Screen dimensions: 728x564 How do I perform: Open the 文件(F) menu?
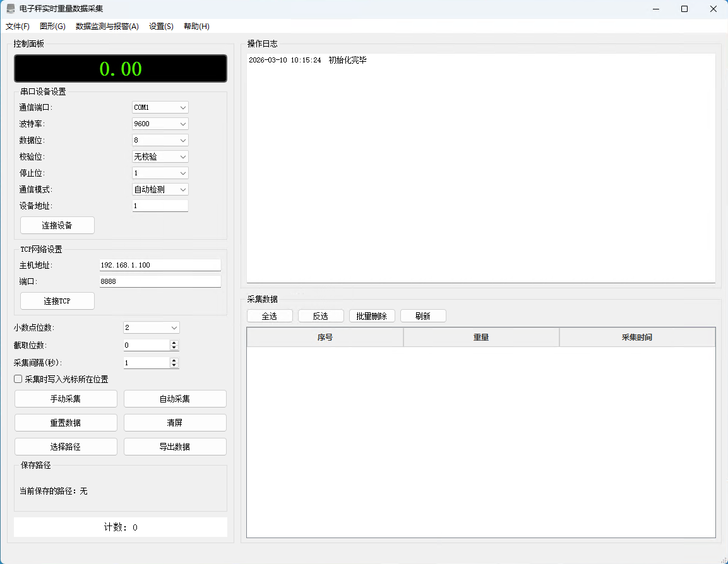(18, 26)
